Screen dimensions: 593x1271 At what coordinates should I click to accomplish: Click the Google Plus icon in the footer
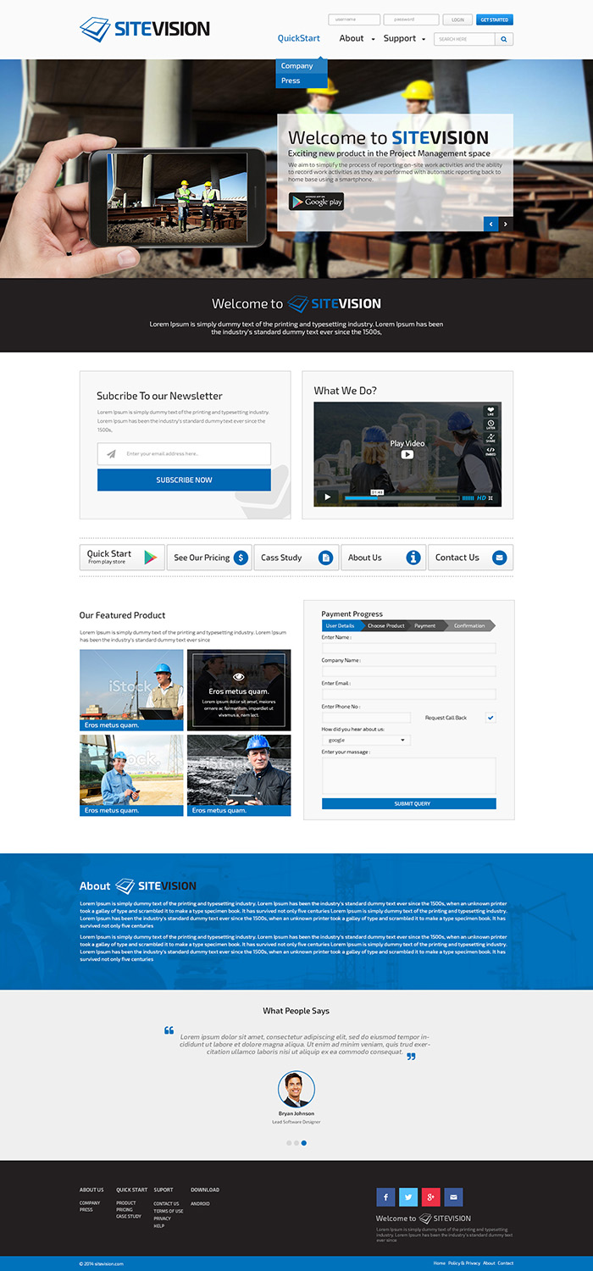tap(431, 1197)
